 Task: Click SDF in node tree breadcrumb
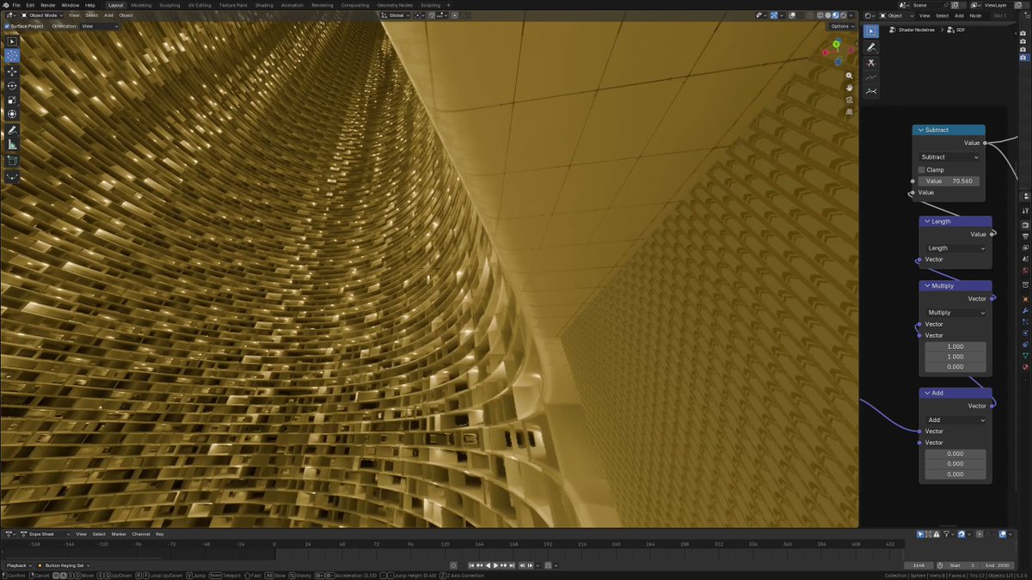[x=960, y=30]
